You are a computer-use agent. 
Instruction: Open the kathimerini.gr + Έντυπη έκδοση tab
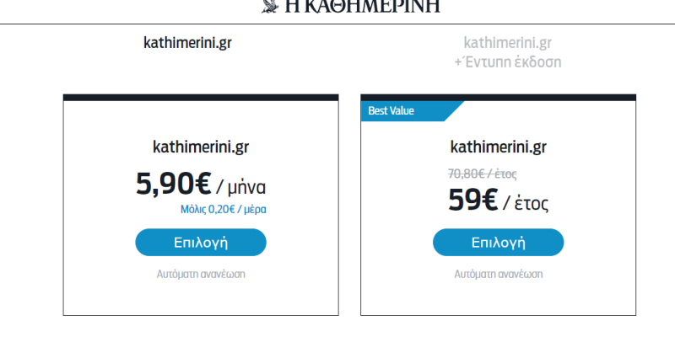point(507,51)
